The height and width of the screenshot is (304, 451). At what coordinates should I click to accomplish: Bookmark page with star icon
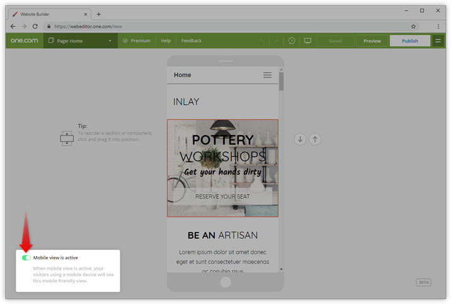point(413,26)
